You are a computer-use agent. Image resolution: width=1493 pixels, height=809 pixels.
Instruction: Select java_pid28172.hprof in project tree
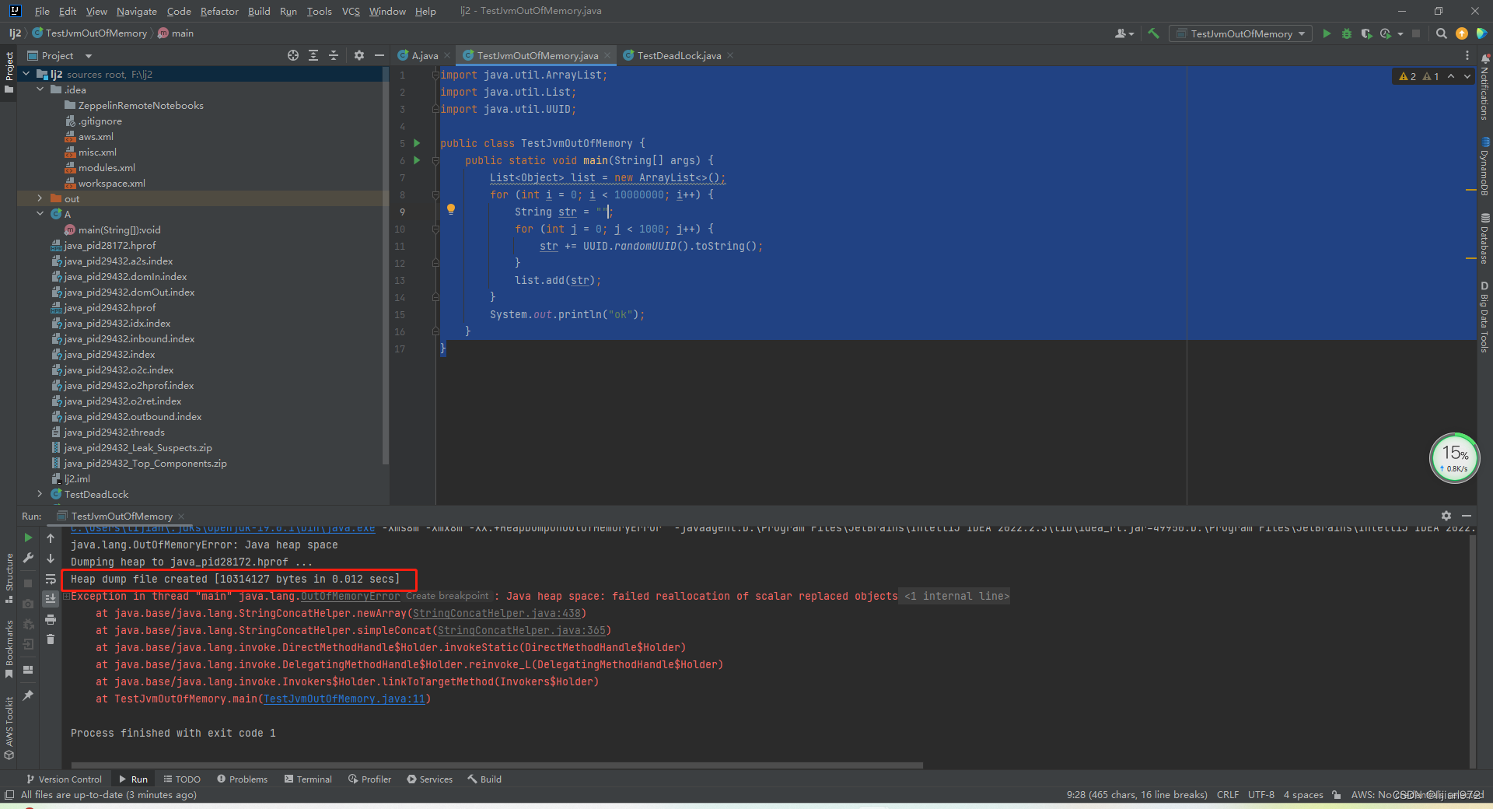tap(110, 245)
